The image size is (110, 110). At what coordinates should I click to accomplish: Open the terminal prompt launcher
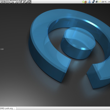[x=29, y=2]
